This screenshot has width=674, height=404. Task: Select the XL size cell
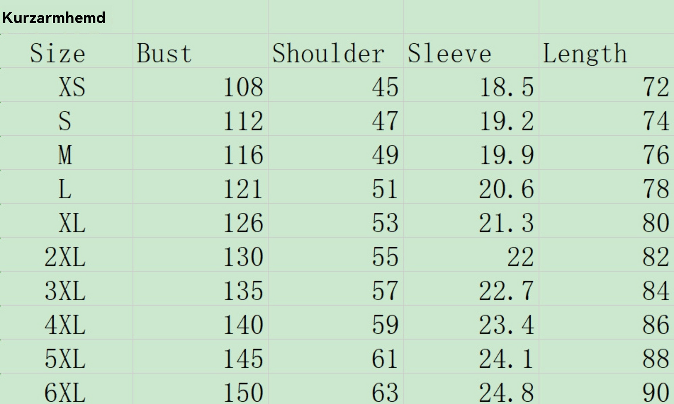click(66, 221)
